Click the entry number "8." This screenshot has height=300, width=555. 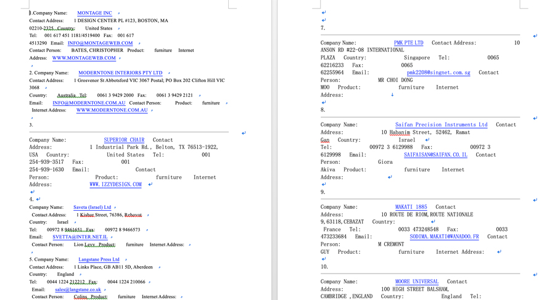[x=323, y=110]
